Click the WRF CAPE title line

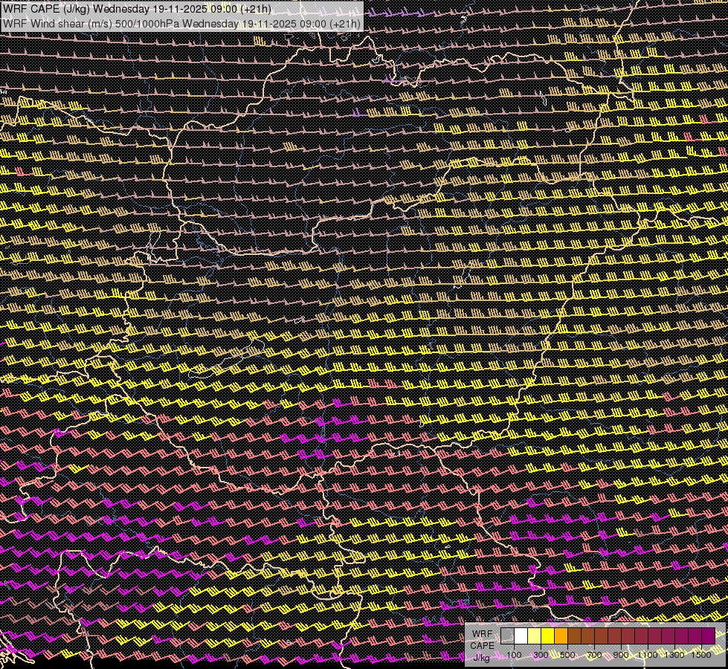pos(137,9)
